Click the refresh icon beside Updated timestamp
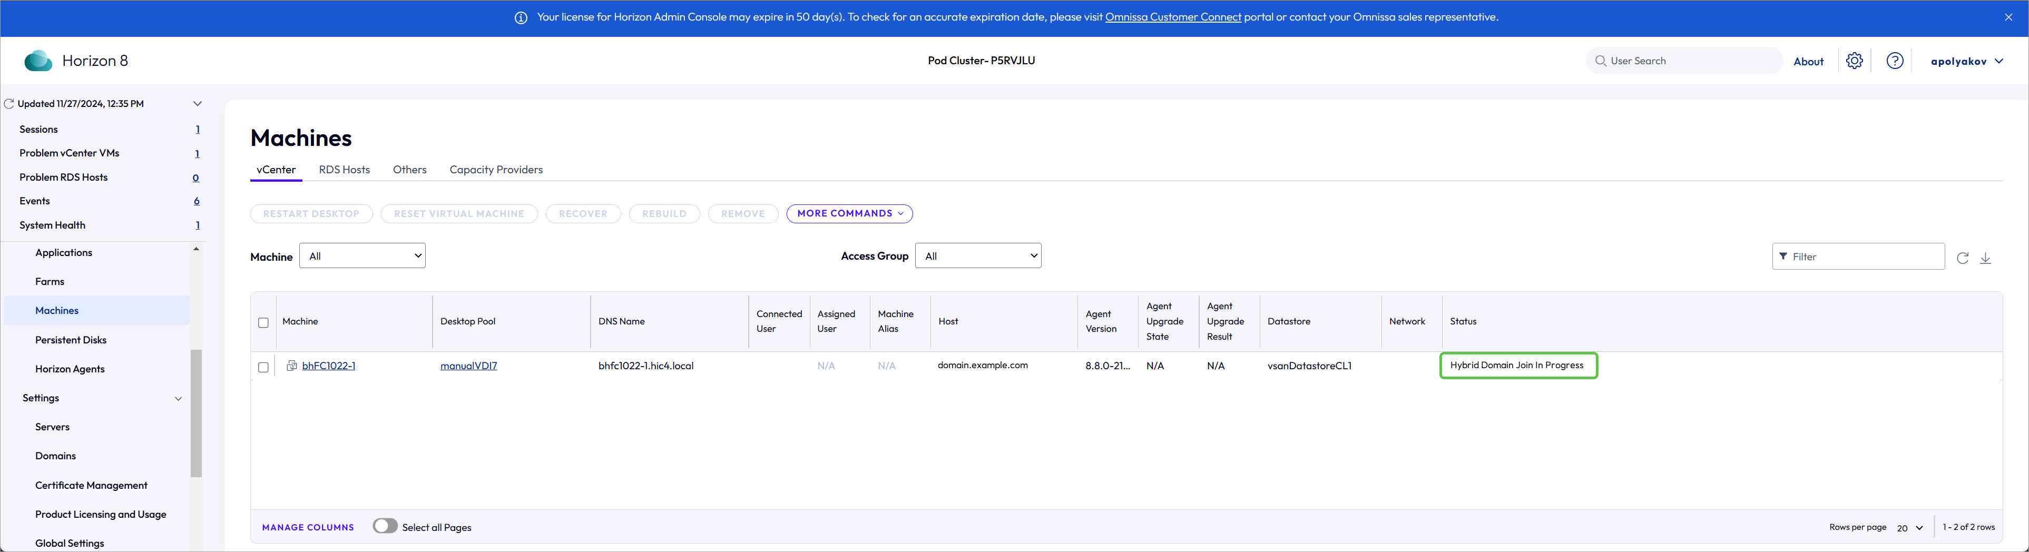This screenshot has width=2029, height=552. [x=9, y=104]
